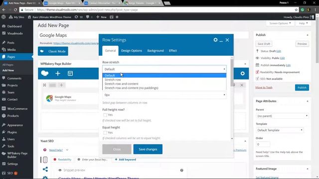Screen dimensions: 319x179
Task: Open WPBakery templates layout icon
Action: [70, 74]
